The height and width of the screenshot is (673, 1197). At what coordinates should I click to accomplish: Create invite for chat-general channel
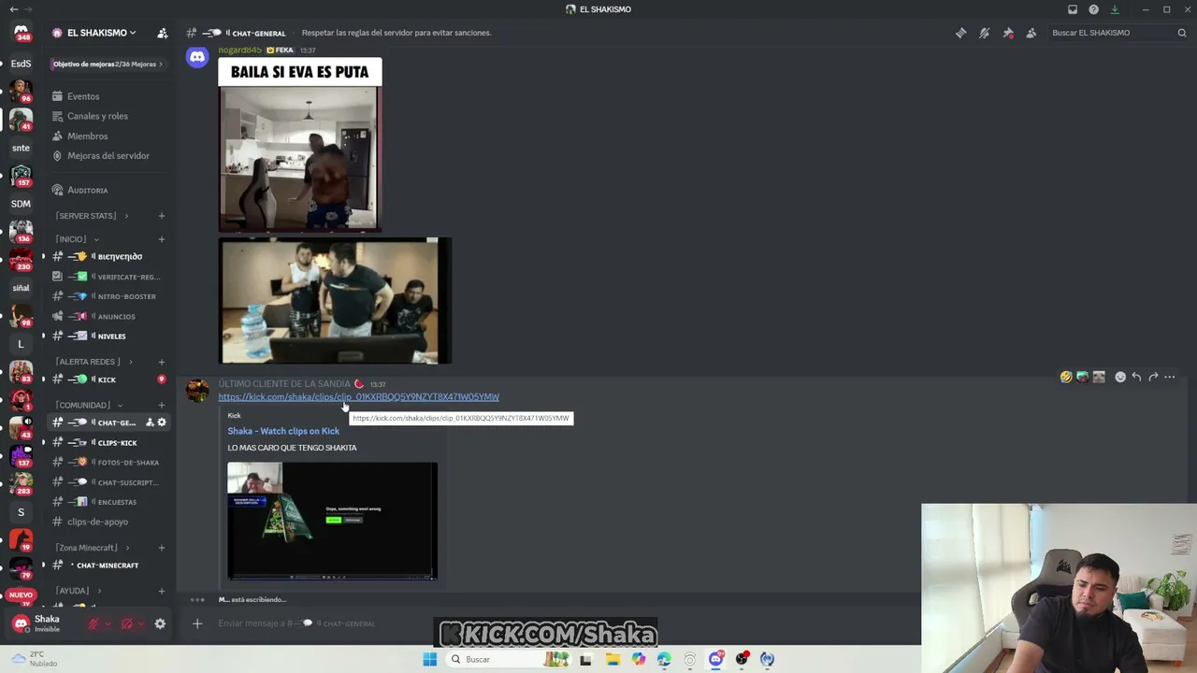click(x=150, y=422)
